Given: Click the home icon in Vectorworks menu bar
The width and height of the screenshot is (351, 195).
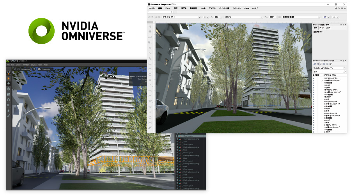Looking at the screenshot, I should pyautogui.click(x=336, y=8).
